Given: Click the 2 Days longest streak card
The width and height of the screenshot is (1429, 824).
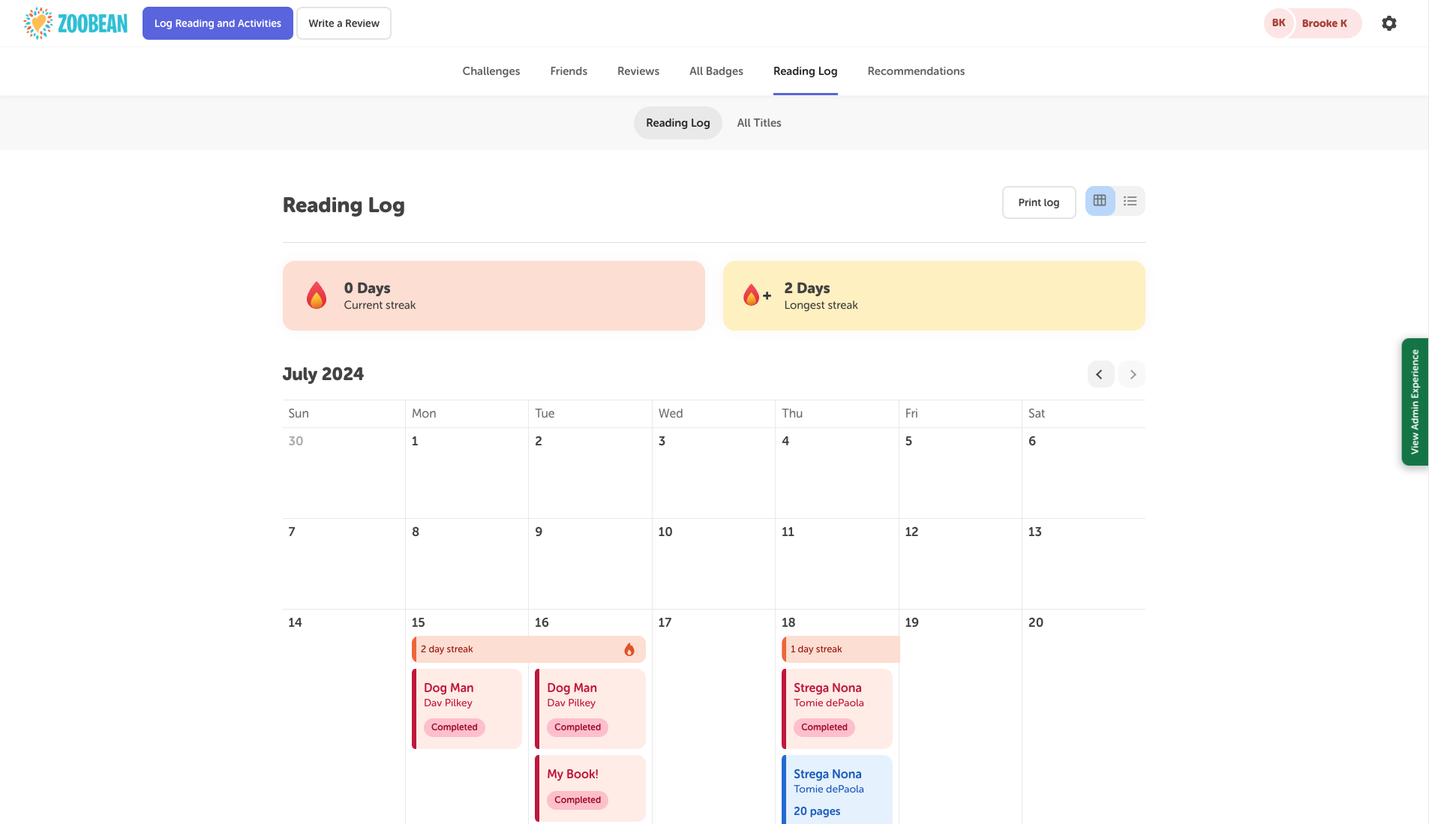Looking at the screenshot, I should point(934,295).
